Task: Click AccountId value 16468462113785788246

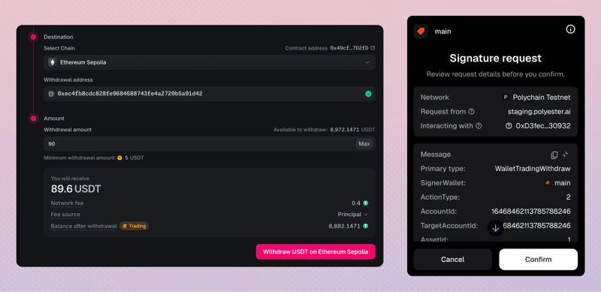Action: click(531, 212)
